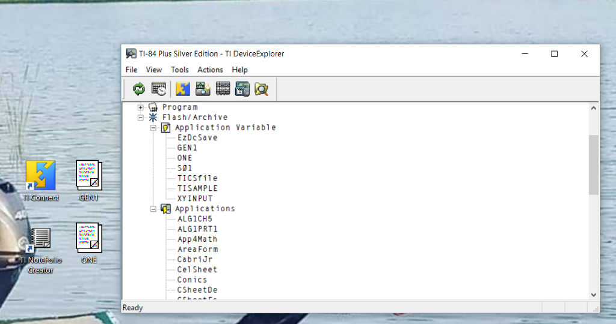Minimize the DeviceExplorer window

[525, 53]
